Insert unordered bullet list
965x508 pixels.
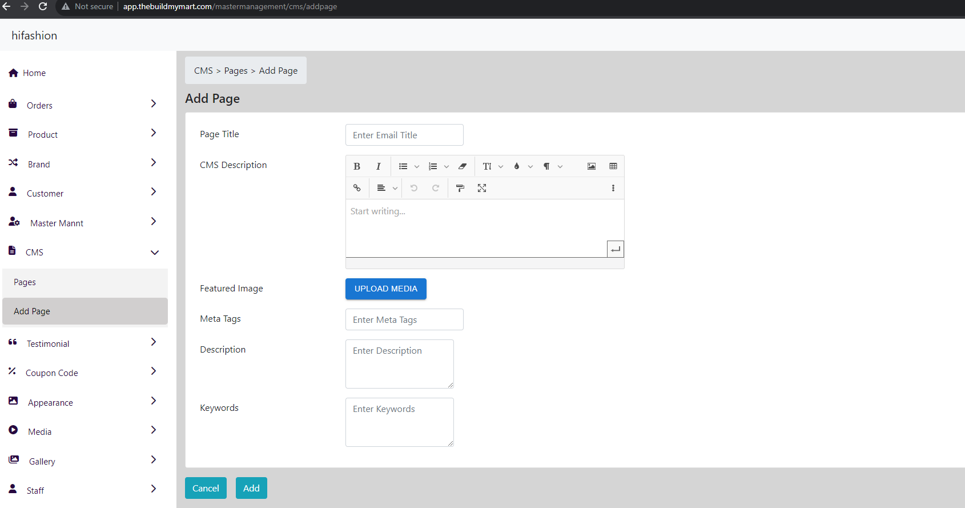click(x=403, y=166)
